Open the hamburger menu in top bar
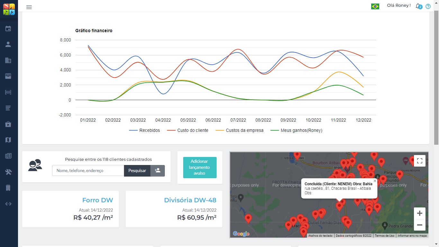 29,7
